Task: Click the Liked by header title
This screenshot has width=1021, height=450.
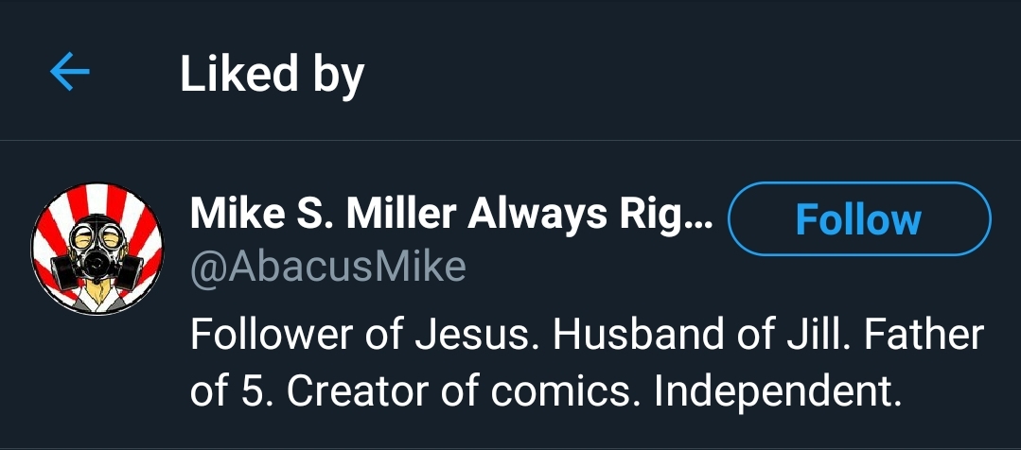Action: (x=272, y=74)
